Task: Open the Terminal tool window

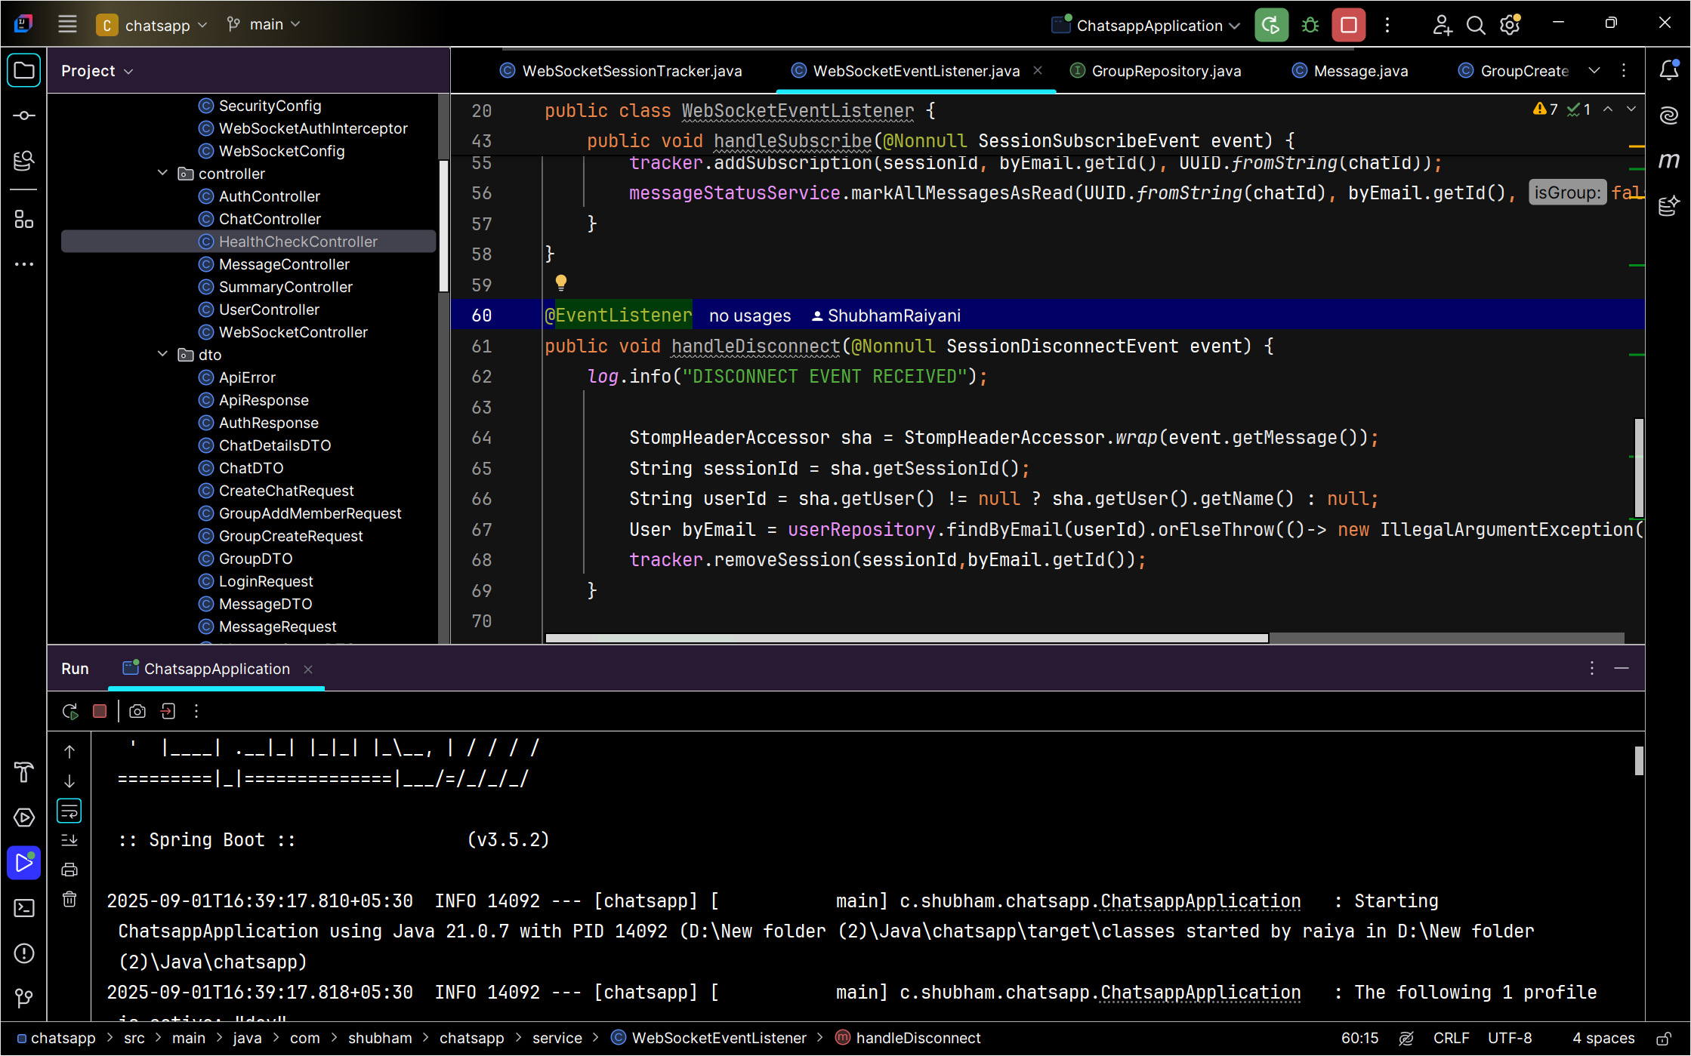Action: [24, 907]
